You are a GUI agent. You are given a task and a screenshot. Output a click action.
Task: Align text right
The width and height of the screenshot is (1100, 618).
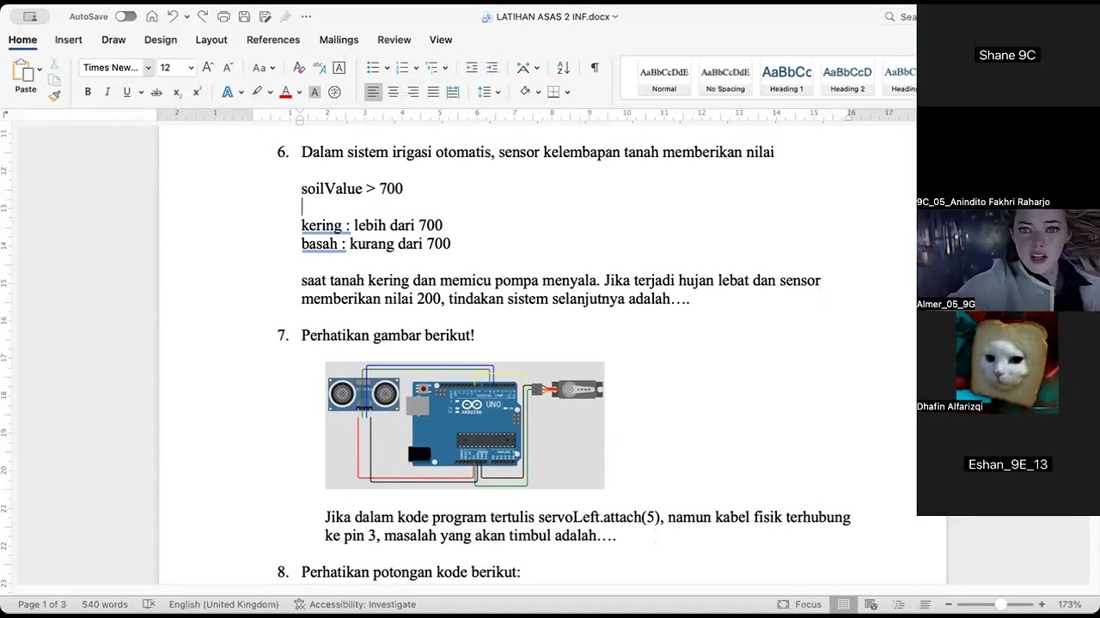pos(413,92)
